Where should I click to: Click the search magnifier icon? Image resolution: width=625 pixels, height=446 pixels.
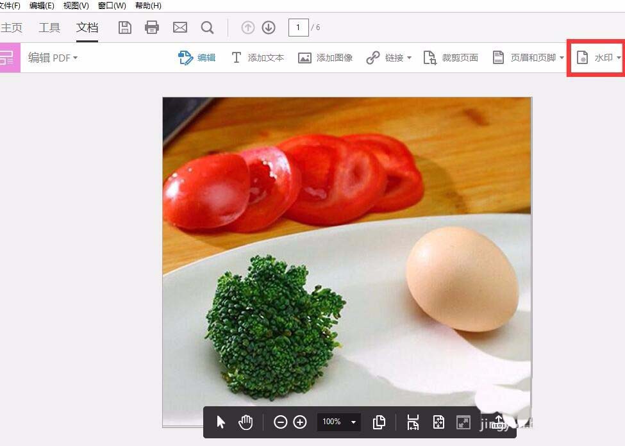[207, 28]
